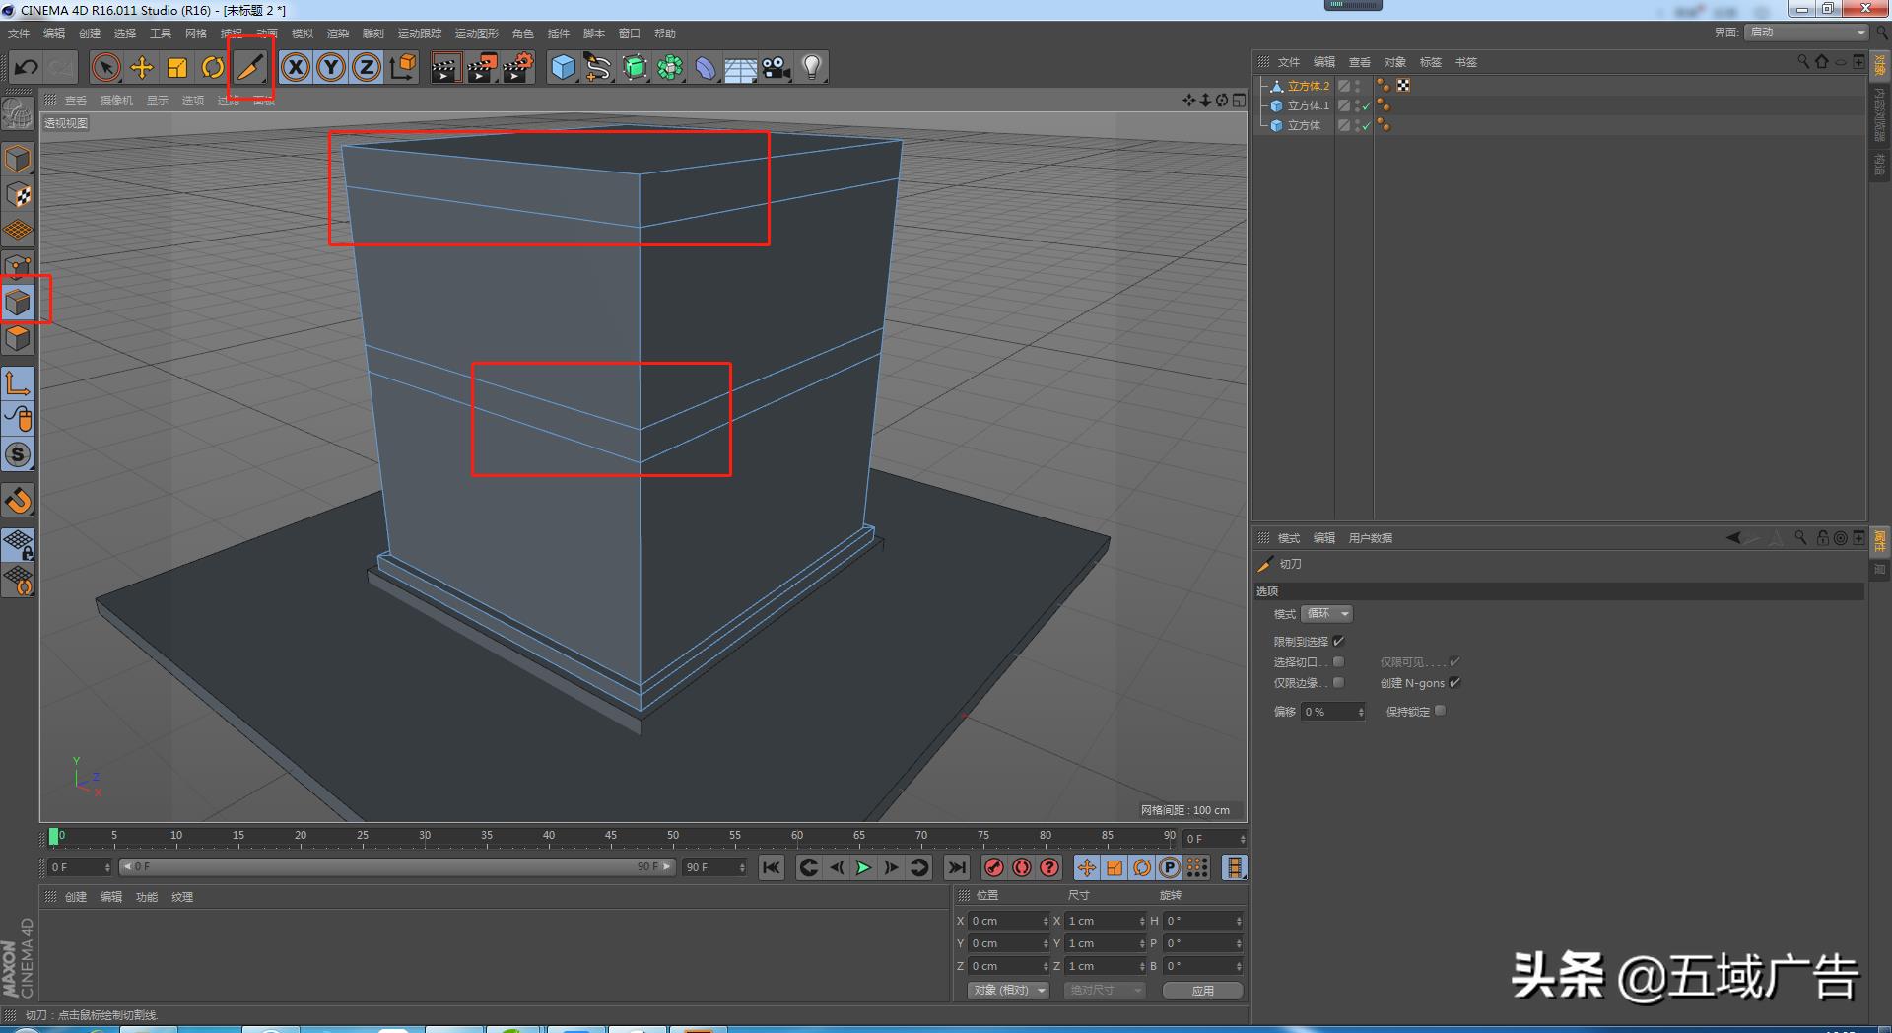Add a camera object
1892x1033 pixels.
click(x=777, y=67)
